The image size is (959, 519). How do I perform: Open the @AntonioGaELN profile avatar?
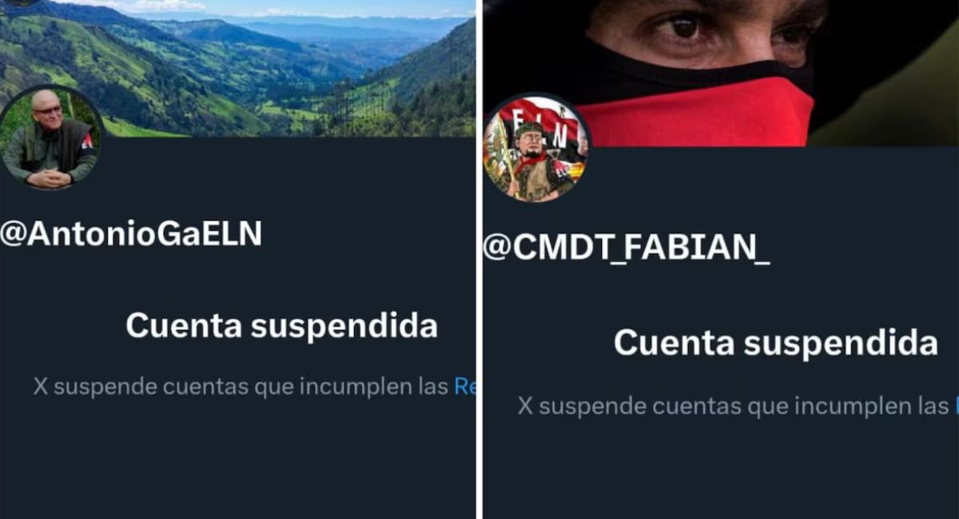tap(51, 137)
